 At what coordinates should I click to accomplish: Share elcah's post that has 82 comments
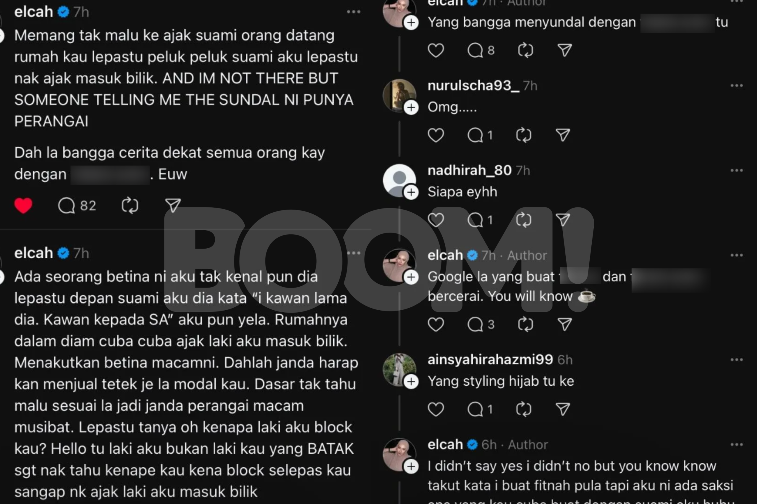click(x=173, y=205)
